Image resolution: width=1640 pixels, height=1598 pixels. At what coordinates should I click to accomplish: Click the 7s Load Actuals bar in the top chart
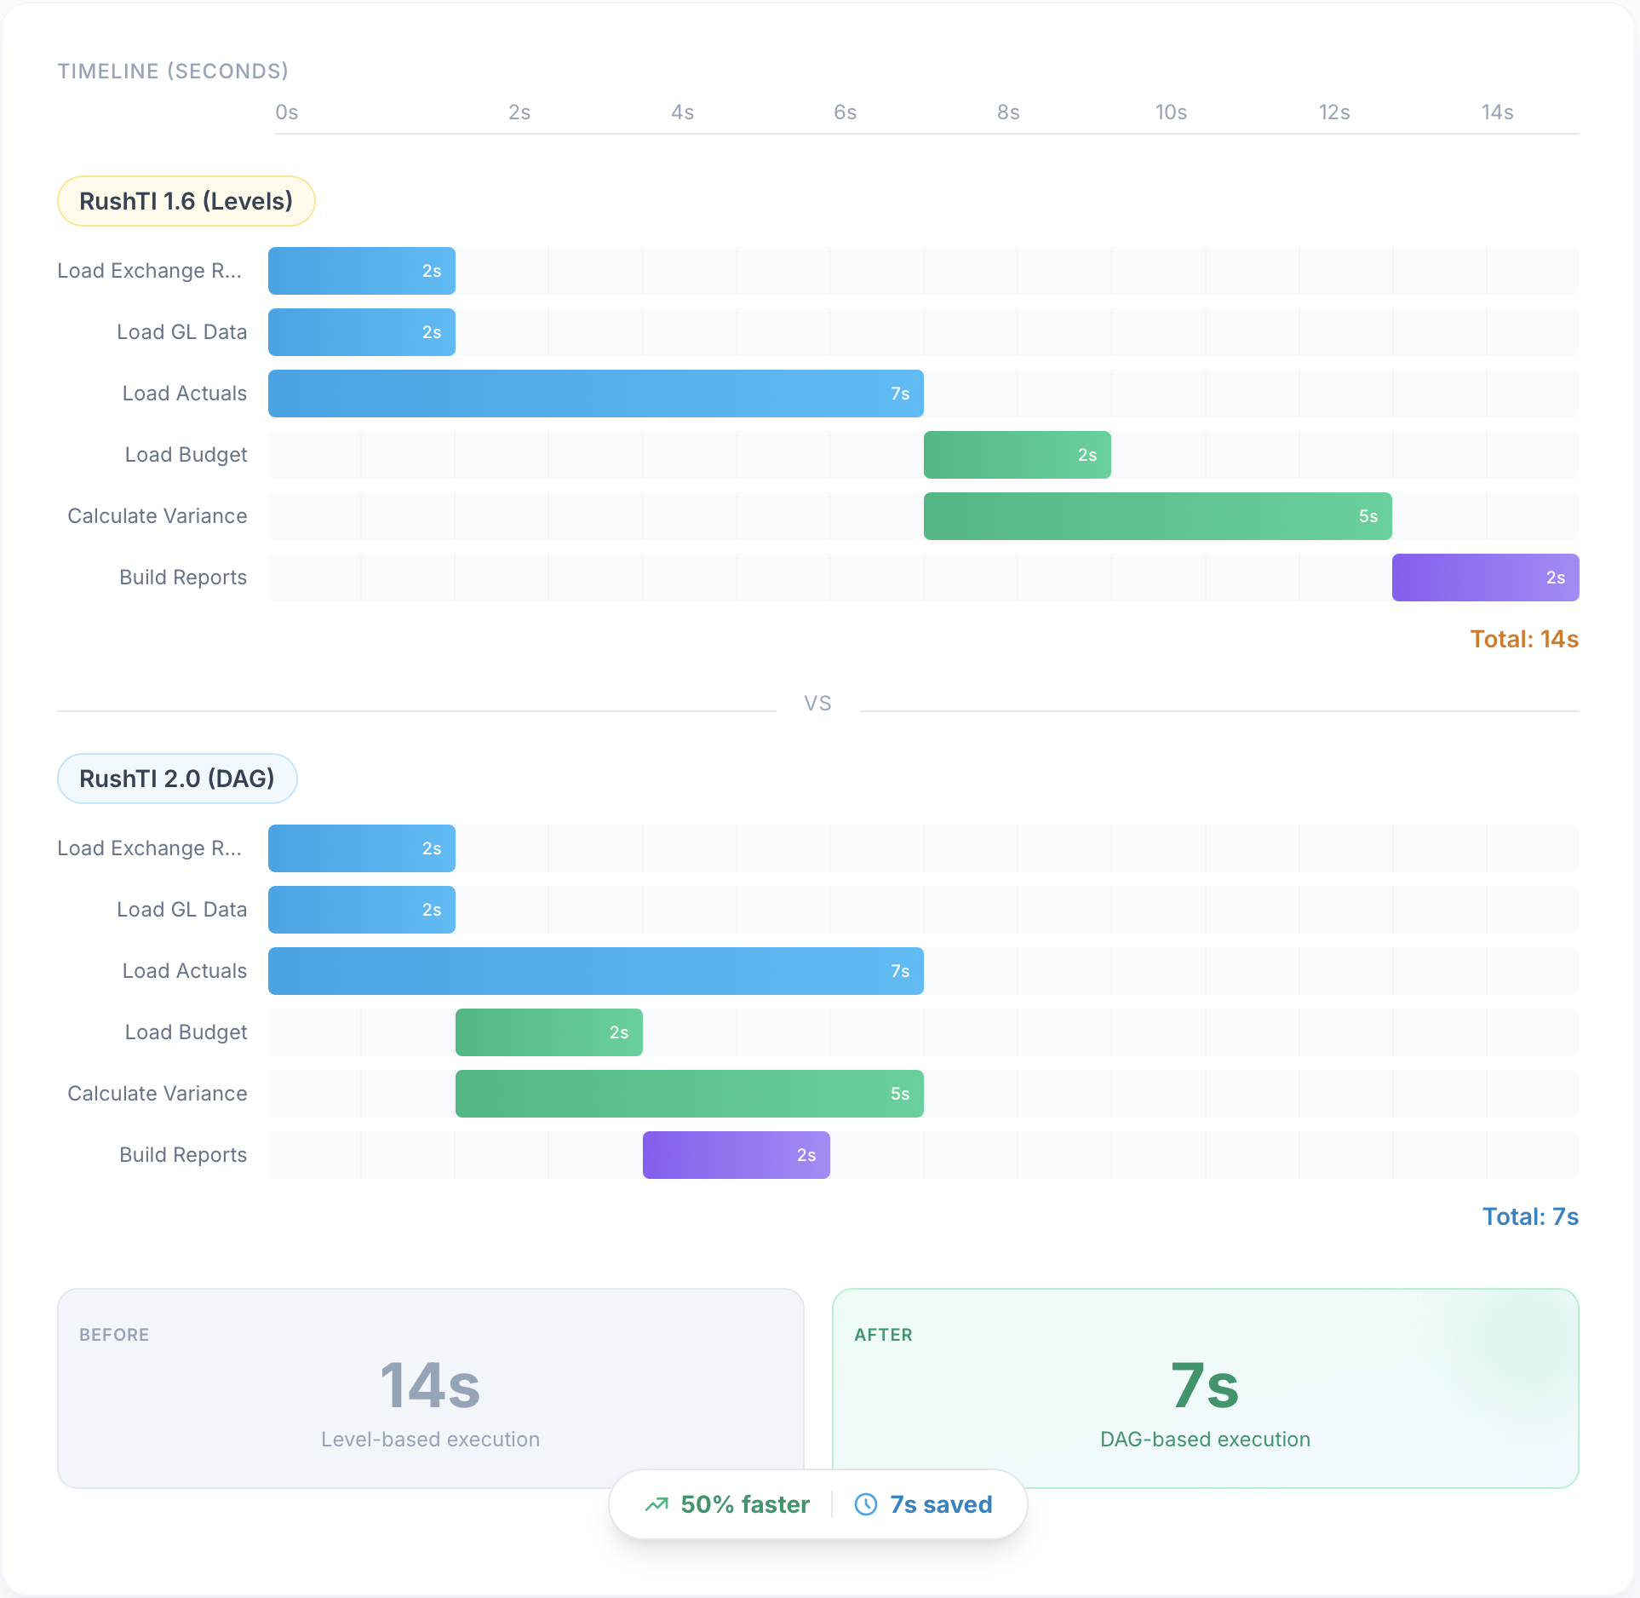[x=595, y=393]
